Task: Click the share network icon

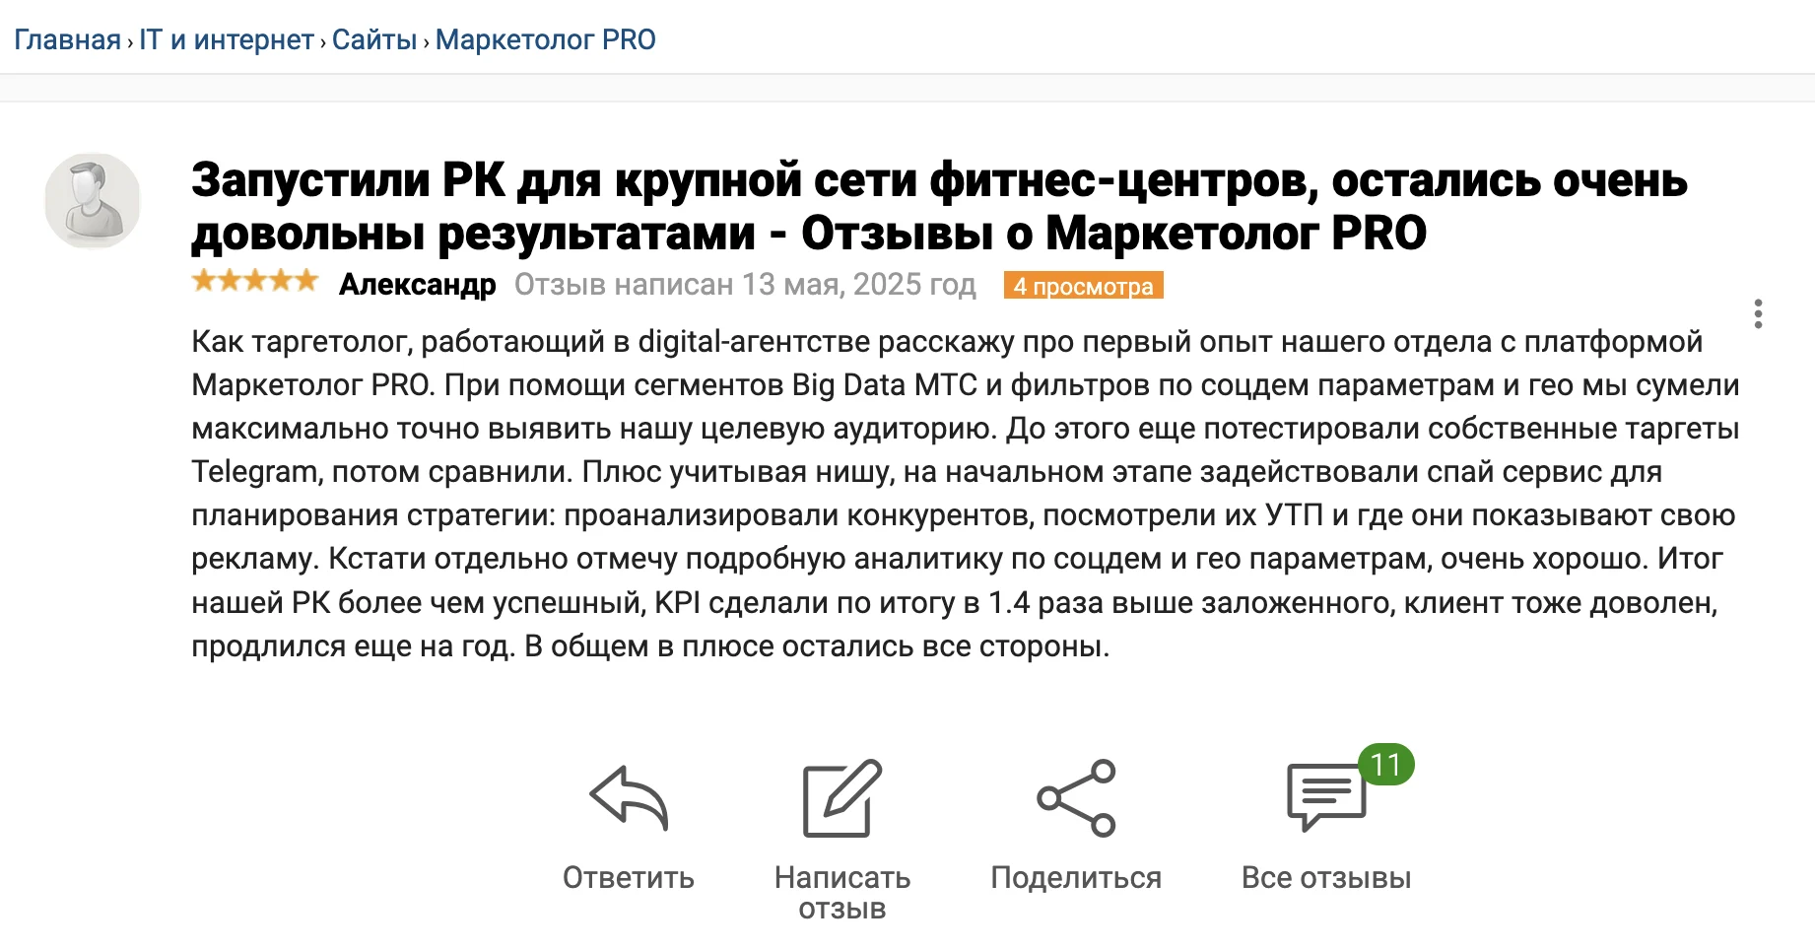Action: [x=1076, y=797]
